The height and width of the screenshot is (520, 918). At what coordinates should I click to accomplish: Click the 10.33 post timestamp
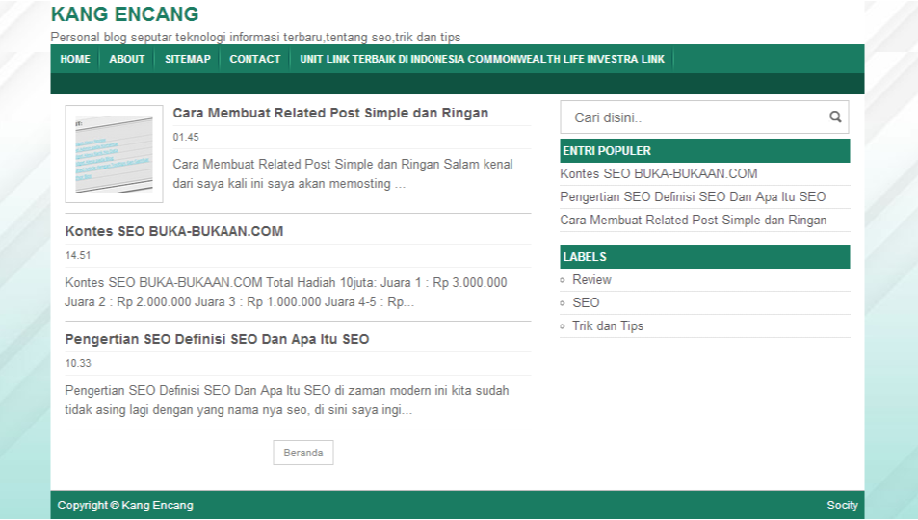point(78,363)
